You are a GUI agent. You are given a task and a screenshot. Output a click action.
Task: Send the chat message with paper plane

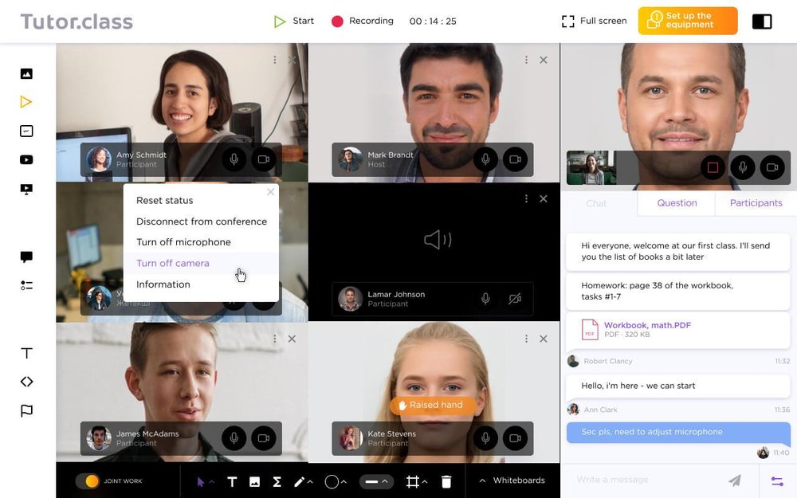pyautogui.click(x=735, y=480)
